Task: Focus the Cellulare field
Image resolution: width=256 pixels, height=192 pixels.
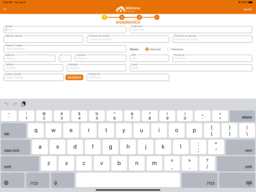Action: (97, 68)
